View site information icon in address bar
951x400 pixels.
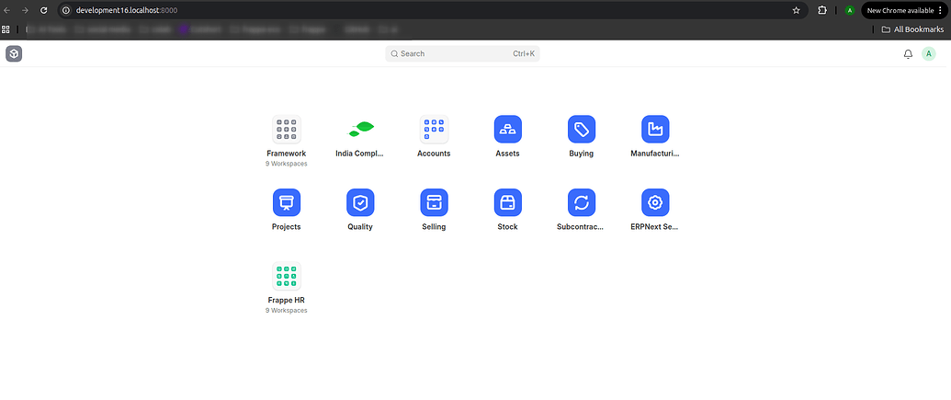[x=66, y=10]
